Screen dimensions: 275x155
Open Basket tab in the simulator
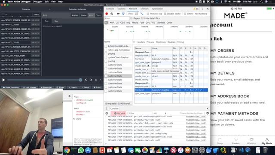(236, 141)
